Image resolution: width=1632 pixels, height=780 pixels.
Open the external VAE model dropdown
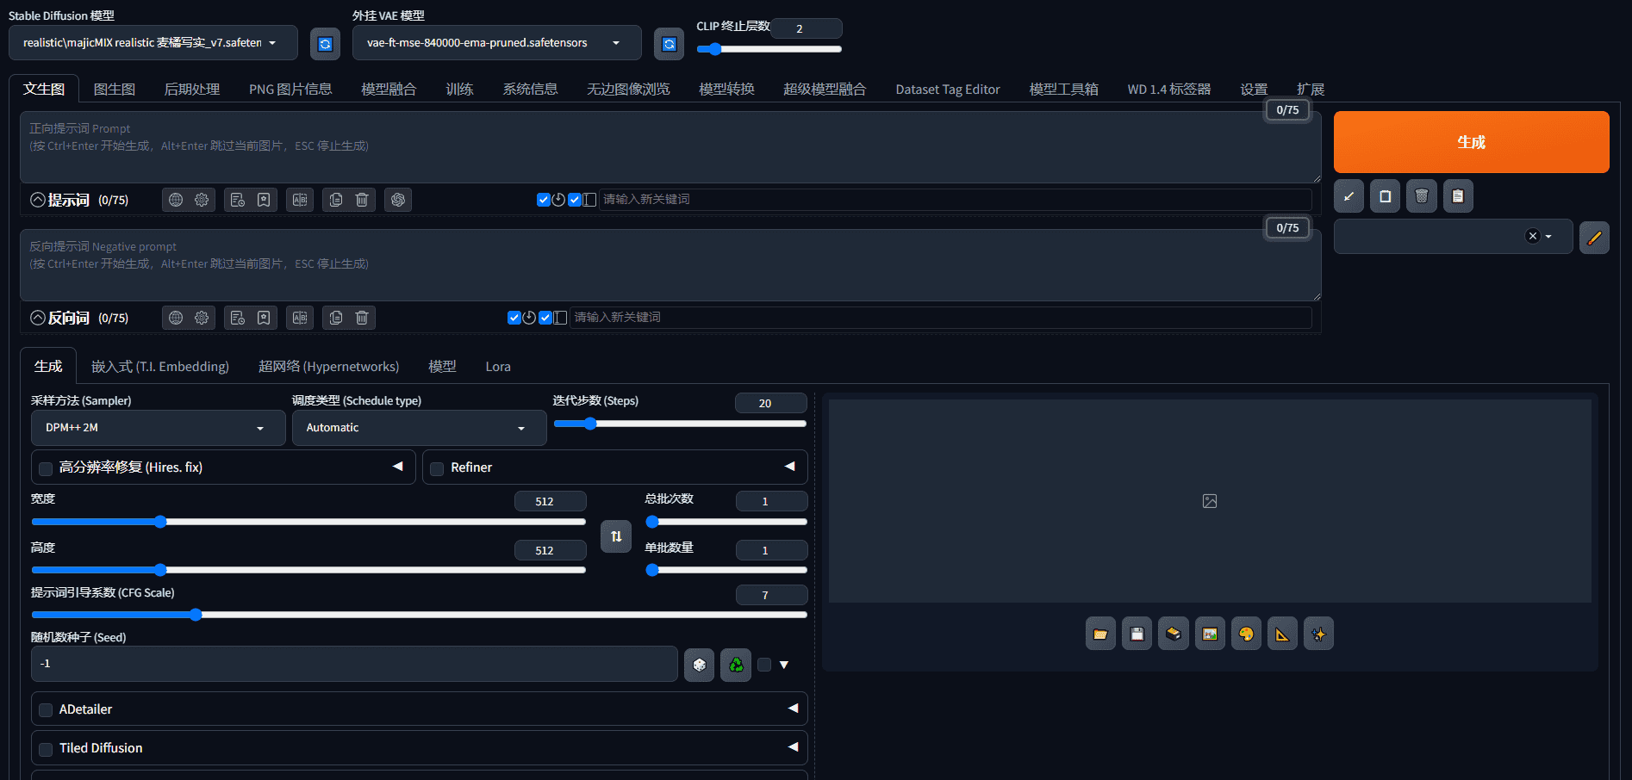[x=496, y=43]
